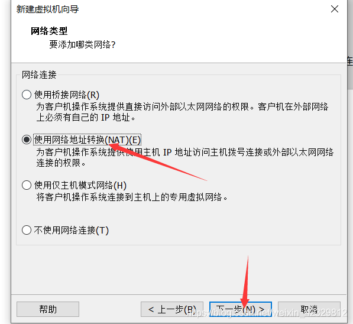Open help via the 帮助 button
Image resolution: width=353 pixels, height=324 pixels.
pos(48,309)
